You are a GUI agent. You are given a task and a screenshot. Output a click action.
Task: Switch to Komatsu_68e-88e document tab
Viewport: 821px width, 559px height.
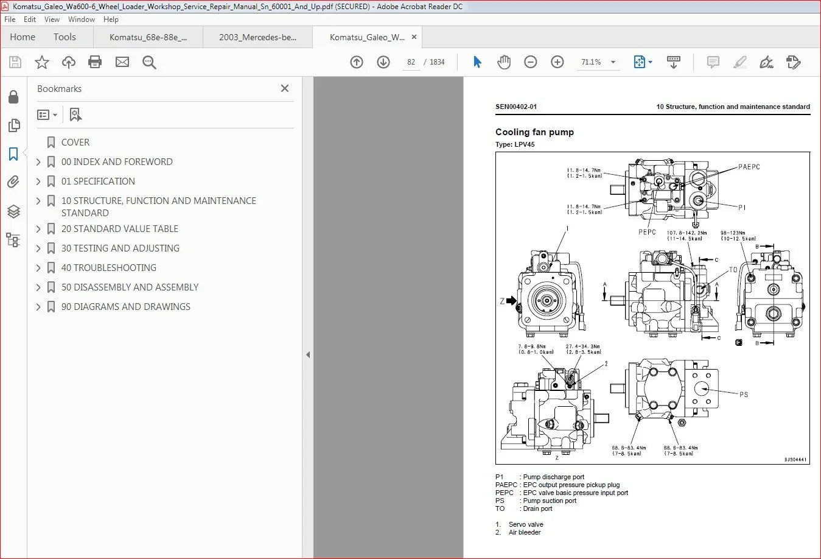148,37
